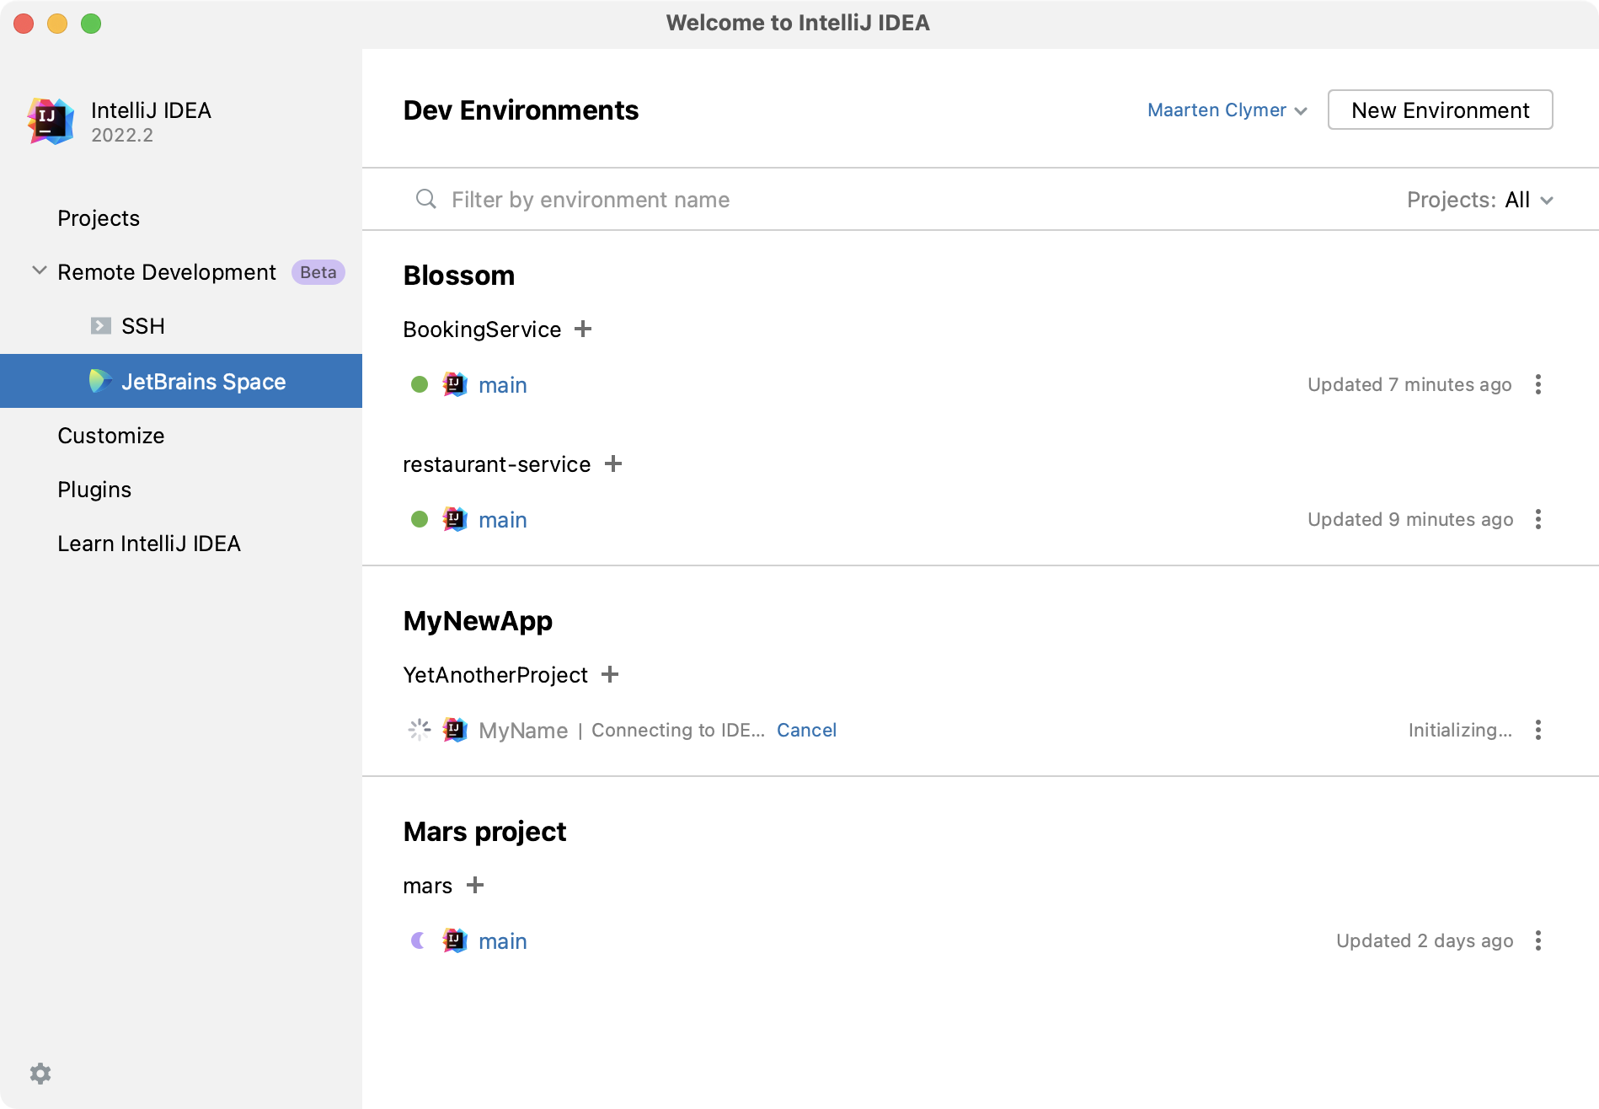Viewport: 1599px width, 1109px height.
Task: Open more options for mars main environment
Action: [1538, 940]
